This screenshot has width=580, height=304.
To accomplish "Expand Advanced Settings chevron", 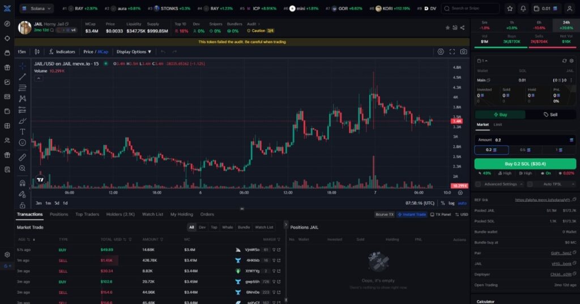I will coord(521,184).
